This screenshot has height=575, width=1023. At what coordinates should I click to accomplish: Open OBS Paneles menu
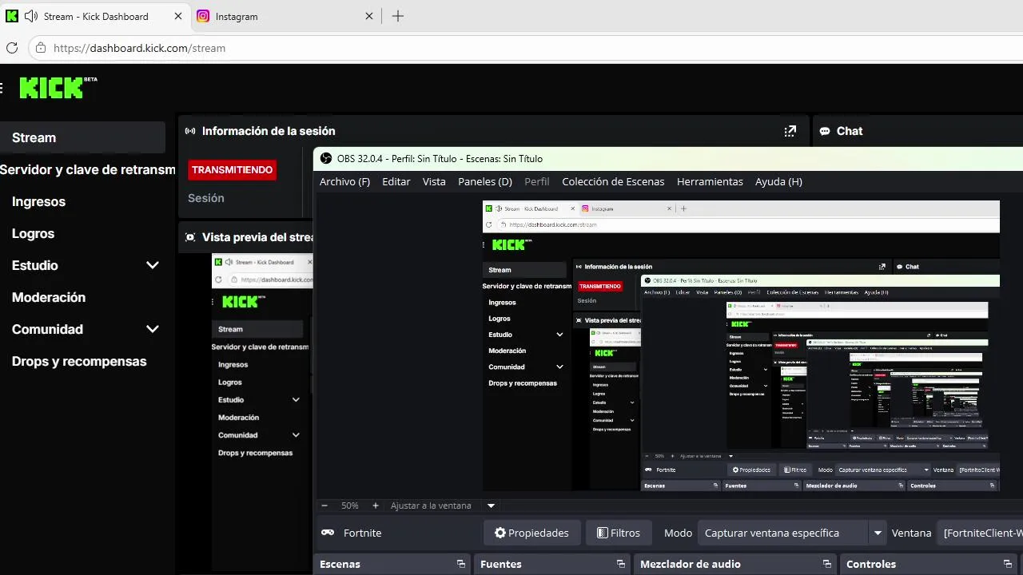click(485, 181)
